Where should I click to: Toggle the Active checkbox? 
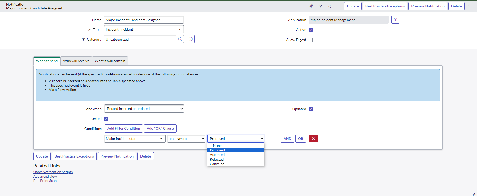311,30
